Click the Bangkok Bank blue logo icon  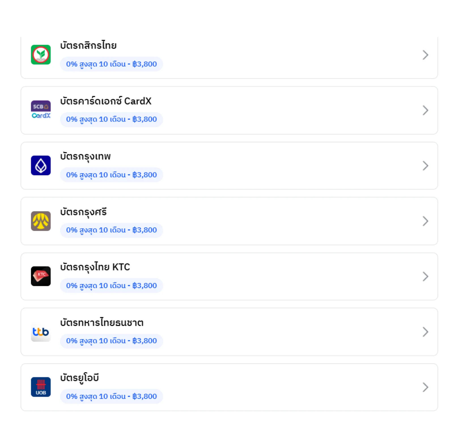(x=41, y=165)
